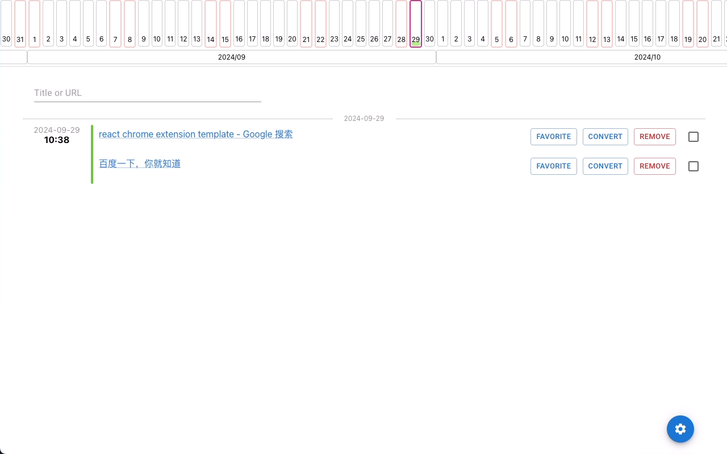Check the box next to the 百度一下 entry

click(693, 166)
